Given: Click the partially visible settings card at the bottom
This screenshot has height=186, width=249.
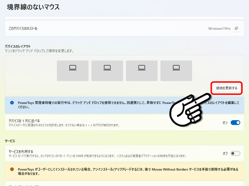Looking at the screenshot, I should pyautogui.click(x=125, y=184).
